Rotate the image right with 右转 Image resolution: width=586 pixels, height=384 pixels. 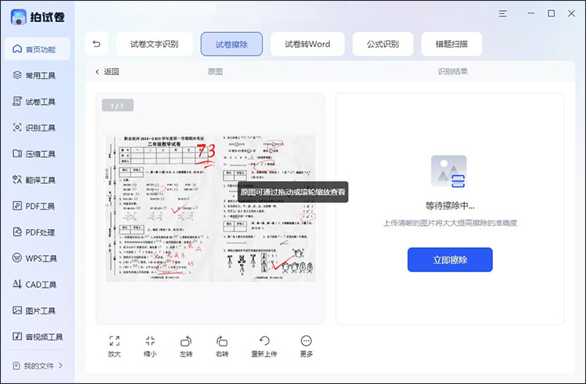222,346
